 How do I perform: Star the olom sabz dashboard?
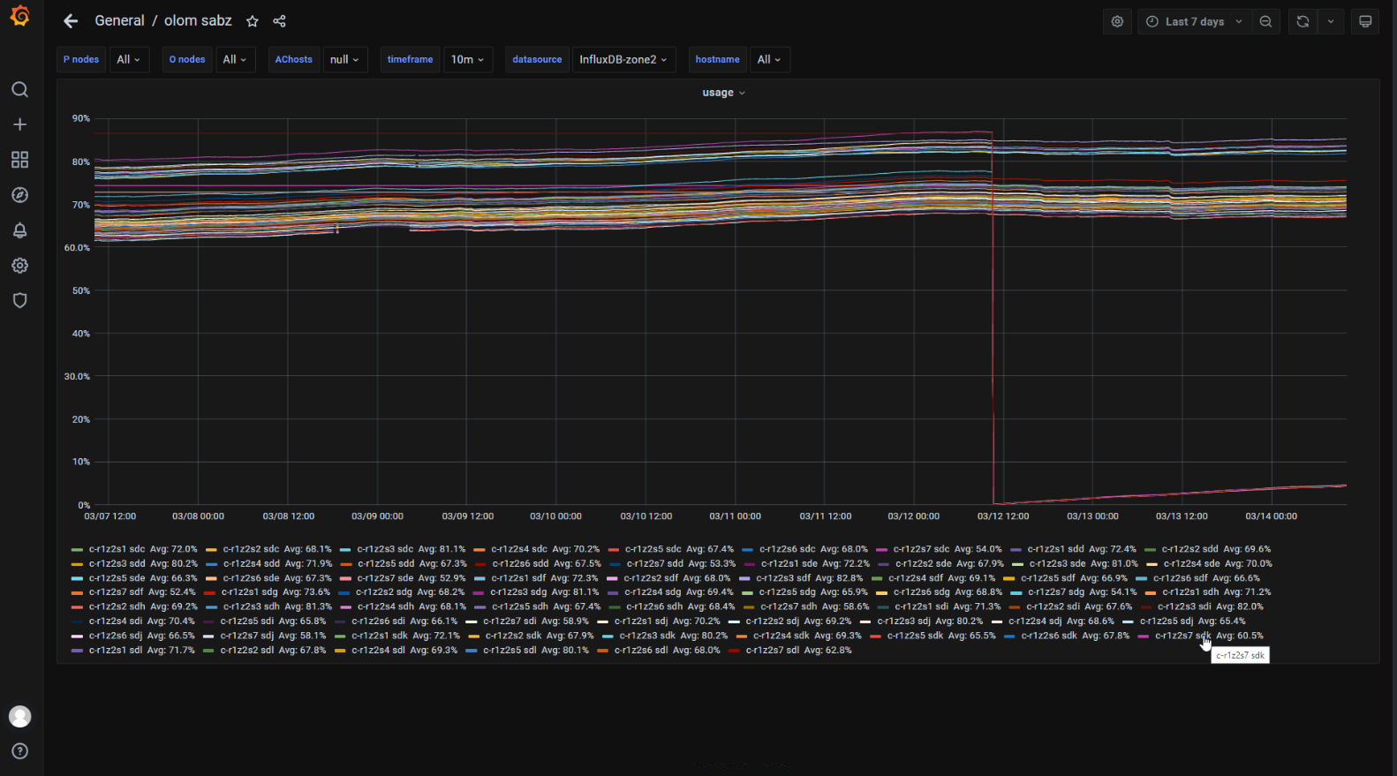(253, 21)
